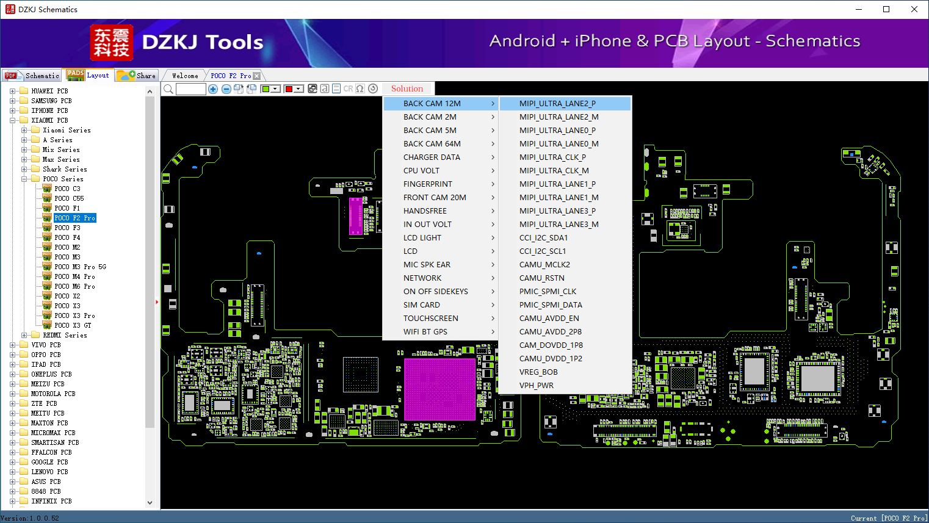Select POCO X3 Pro in the tree
Viewport: 929px width, 523px height.
pos(74,316)
